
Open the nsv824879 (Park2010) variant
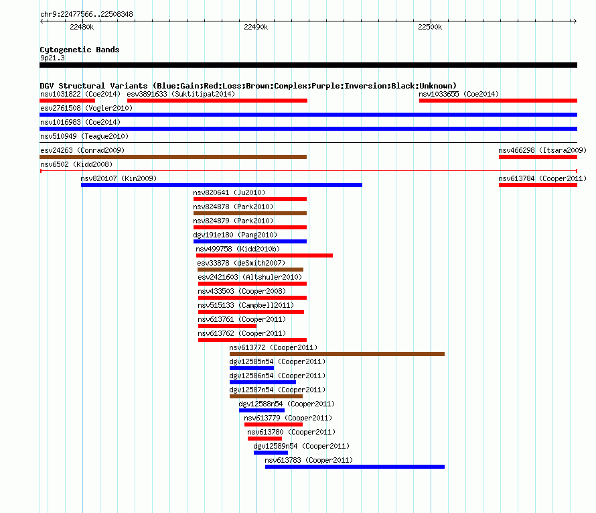pos(250,227)
